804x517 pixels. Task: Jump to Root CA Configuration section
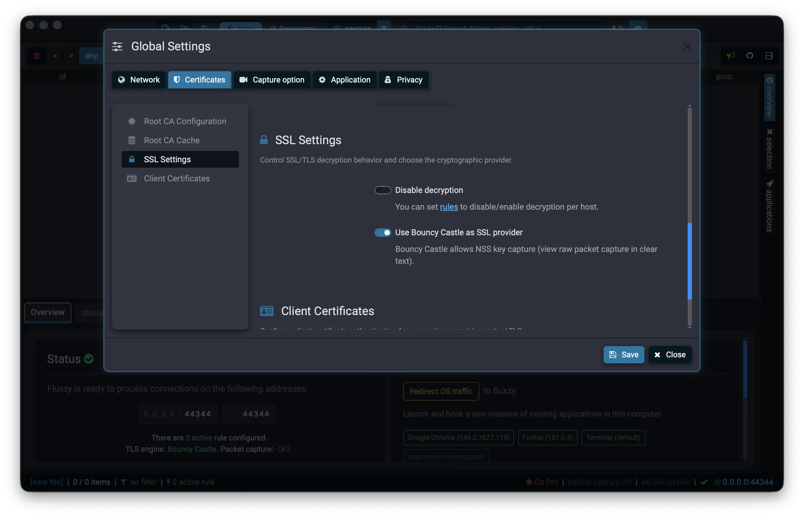(180, 121)
